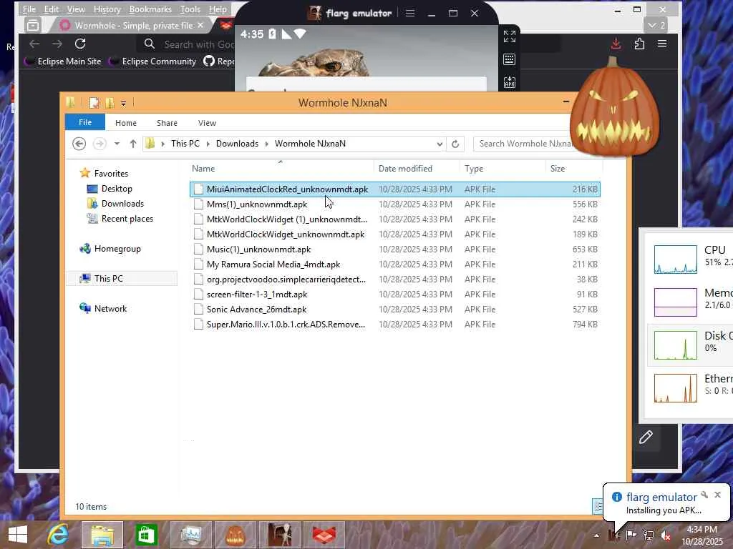733x549 pixels.
Task: Expand the This PC breadcrumb arrow
Action: (x=208, y=144)
